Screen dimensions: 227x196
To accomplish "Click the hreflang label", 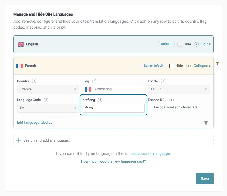I will (x=89, y=100).
